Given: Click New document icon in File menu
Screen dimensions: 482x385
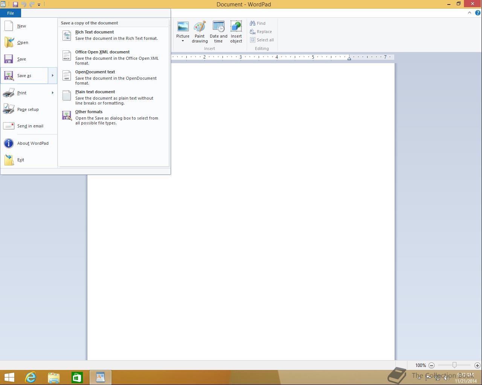Looking at the screenshot, I should click(9, 26).
